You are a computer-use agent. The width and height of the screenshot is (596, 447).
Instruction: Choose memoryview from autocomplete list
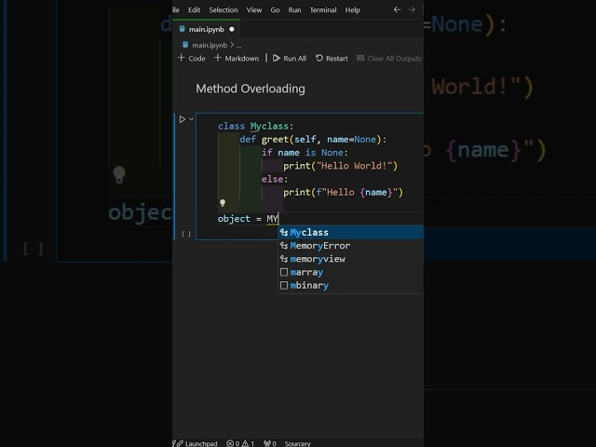tap(350, 259)
